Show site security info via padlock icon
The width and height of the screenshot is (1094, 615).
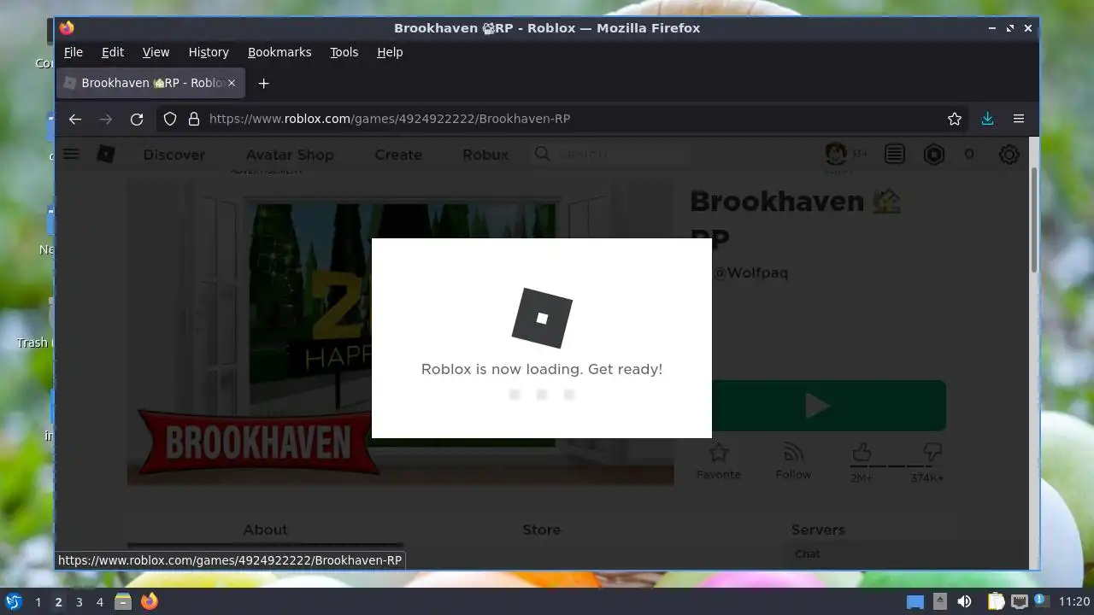[x=194, y=119]
